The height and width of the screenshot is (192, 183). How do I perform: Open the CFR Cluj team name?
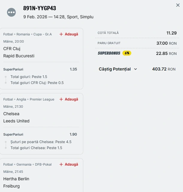tap(12, 49)
